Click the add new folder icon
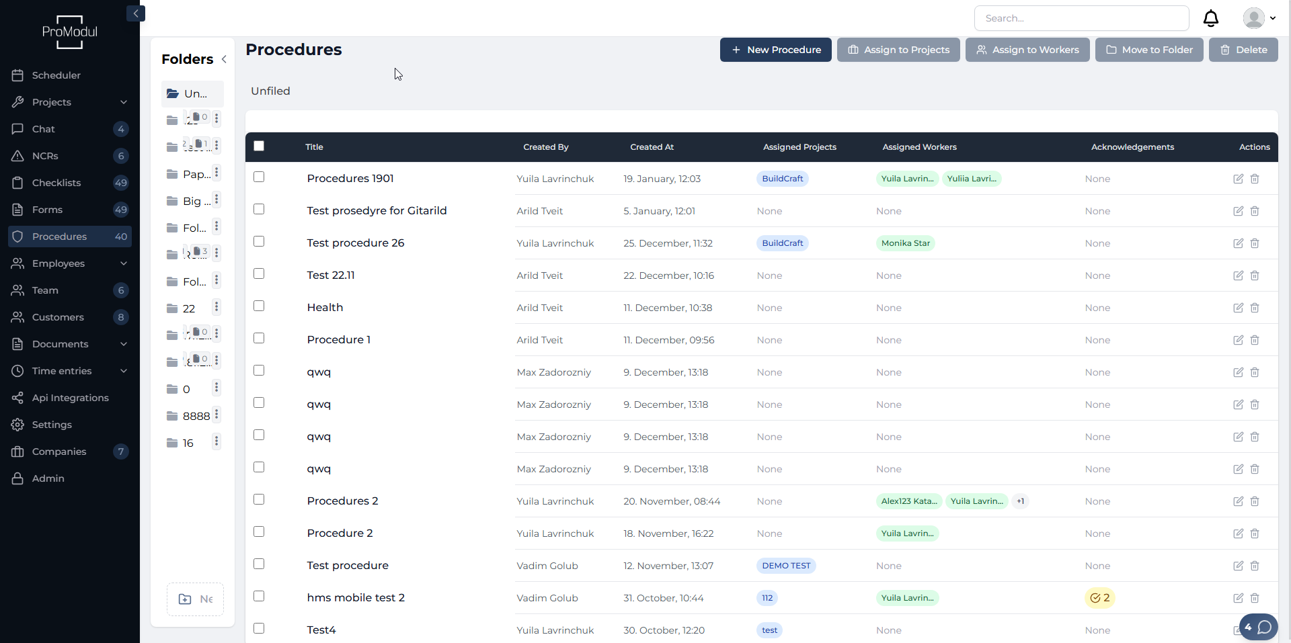 click(x=185, y=599)
